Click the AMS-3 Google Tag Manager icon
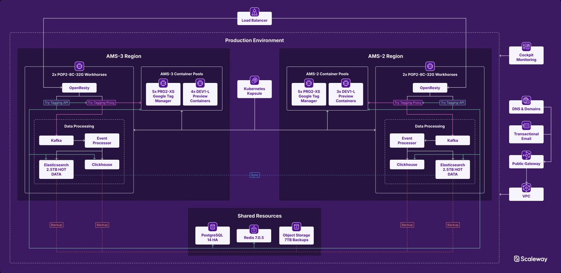 click(x=164, y=83)
